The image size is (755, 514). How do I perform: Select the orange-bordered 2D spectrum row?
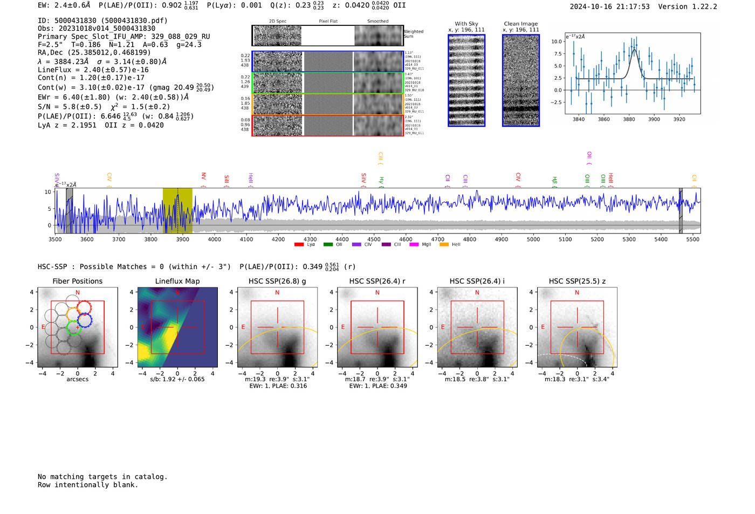click(x=327, y=104)
